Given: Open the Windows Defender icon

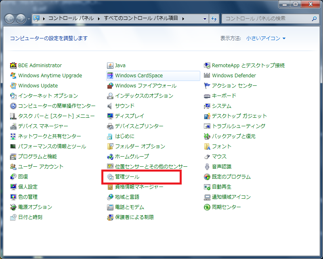Looking at the screenshot, I should [x=207, y=76].
